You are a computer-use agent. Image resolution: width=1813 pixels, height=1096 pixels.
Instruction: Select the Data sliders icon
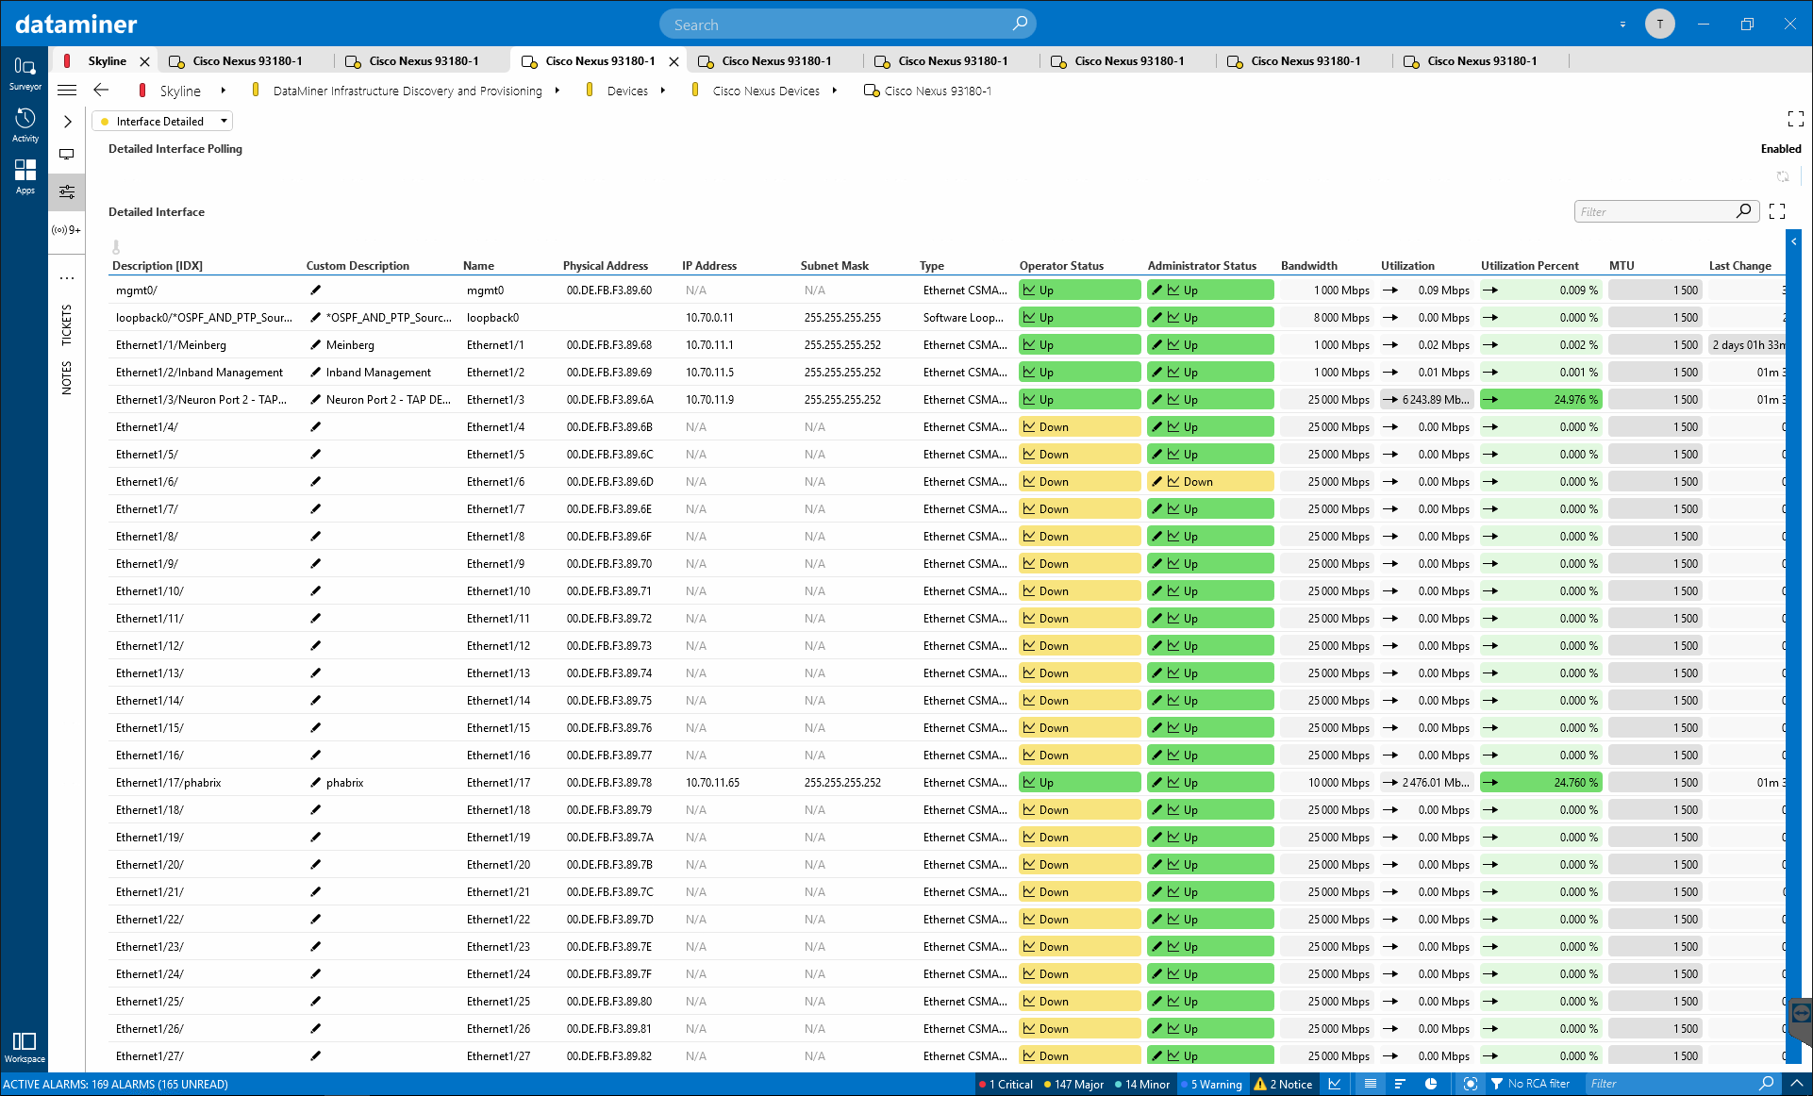point(67,191)
